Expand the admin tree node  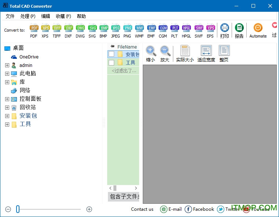click(7, 65)
